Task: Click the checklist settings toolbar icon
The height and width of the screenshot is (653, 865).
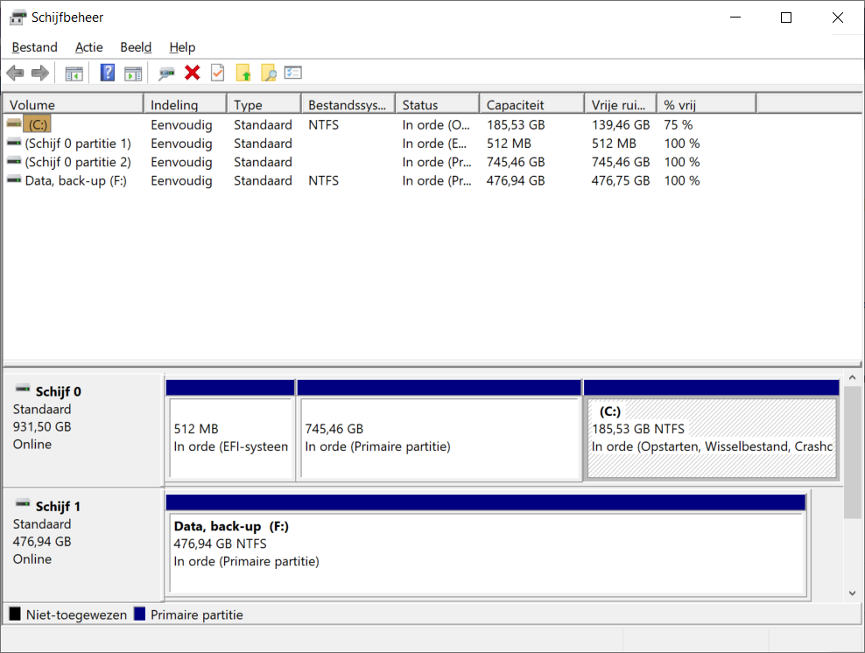Action: click(293, 74)
